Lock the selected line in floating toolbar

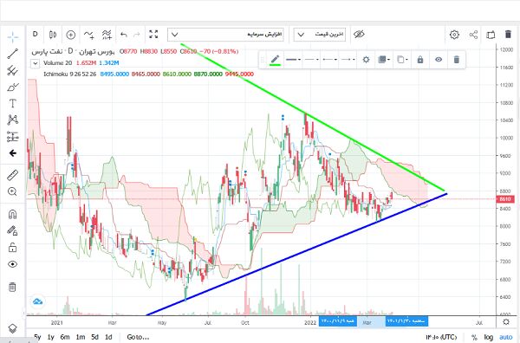click(420, 60)
